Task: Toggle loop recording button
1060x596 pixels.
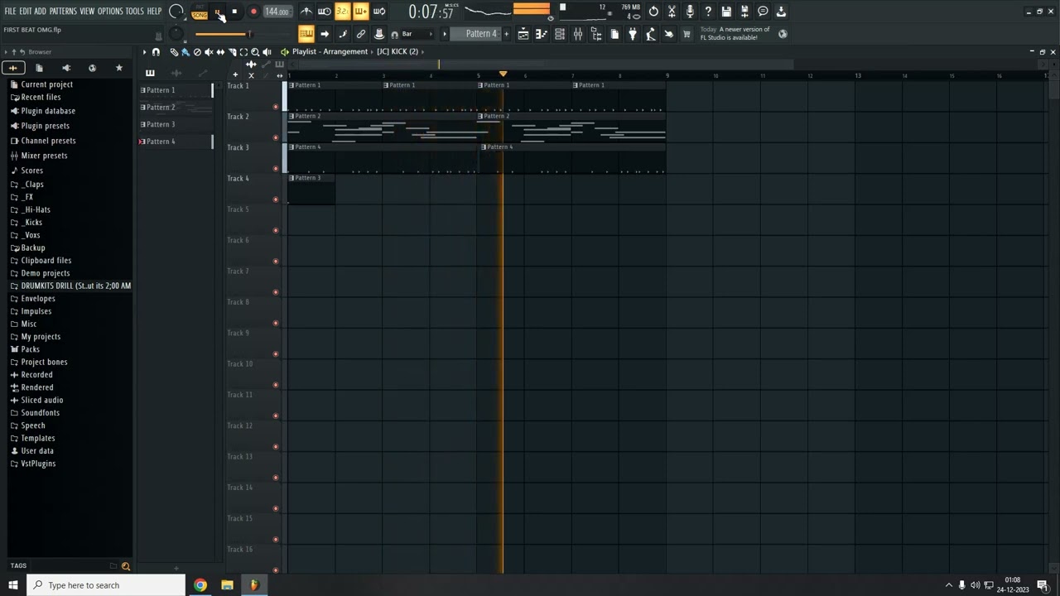Action: point(379,12)
